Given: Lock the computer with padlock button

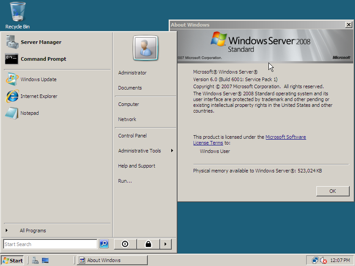Looking at the screenshot, I should click(148, 244).
